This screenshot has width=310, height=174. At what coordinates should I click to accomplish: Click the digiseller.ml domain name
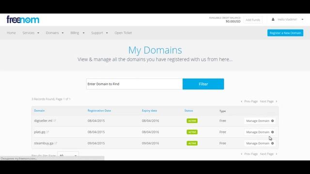point(43,121)
